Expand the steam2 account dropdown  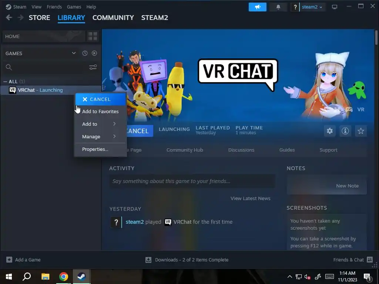tap(312, 7)
